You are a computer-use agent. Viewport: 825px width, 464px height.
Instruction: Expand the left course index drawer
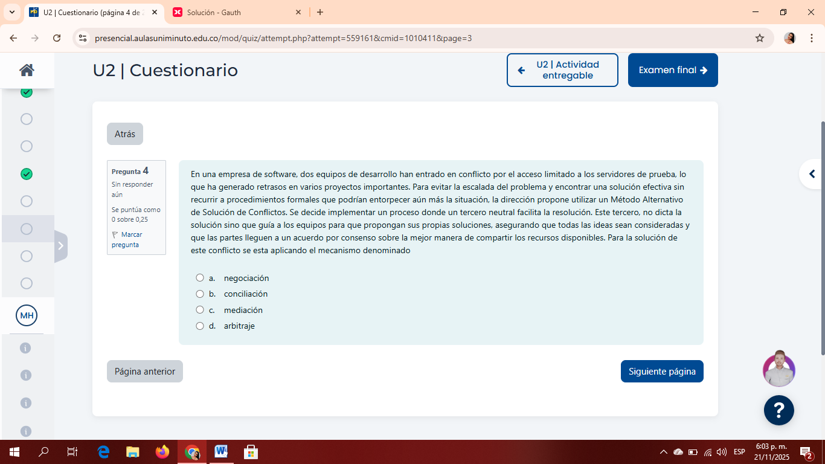(60, 246)
